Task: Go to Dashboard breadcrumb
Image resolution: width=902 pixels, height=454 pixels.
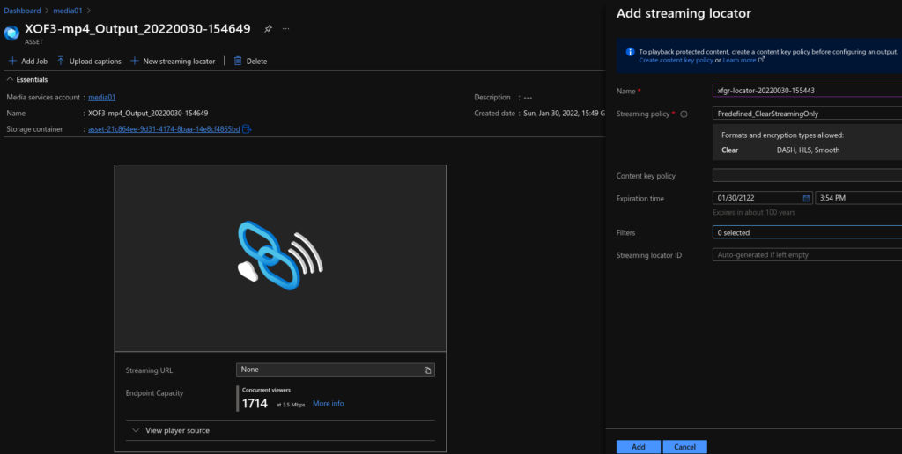Action: coord(22,11)
